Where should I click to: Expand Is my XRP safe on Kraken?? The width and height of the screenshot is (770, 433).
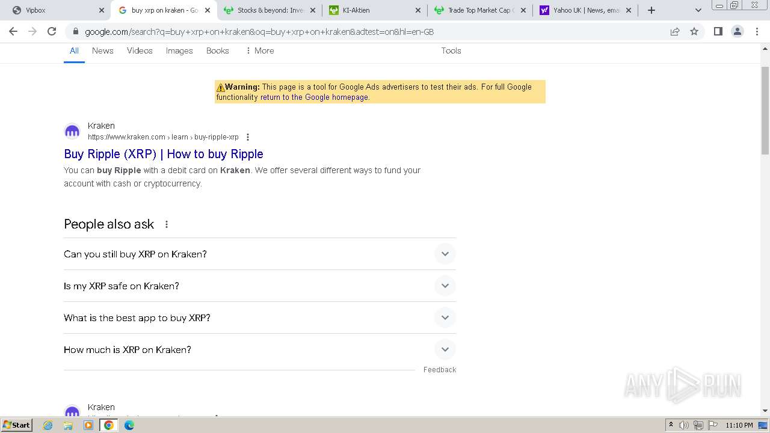260,286
